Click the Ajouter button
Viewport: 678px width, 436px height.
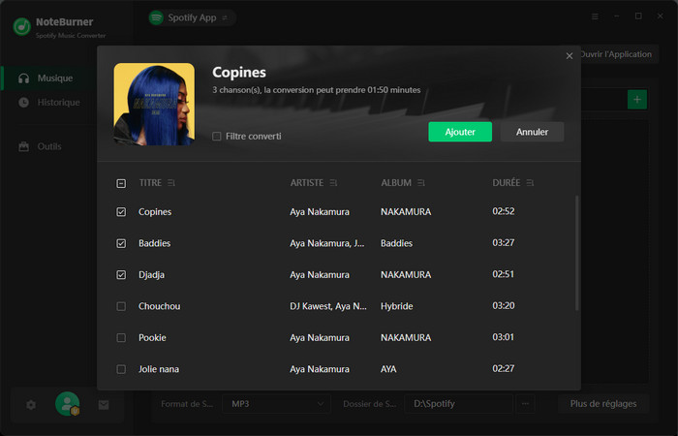[460, 132]
